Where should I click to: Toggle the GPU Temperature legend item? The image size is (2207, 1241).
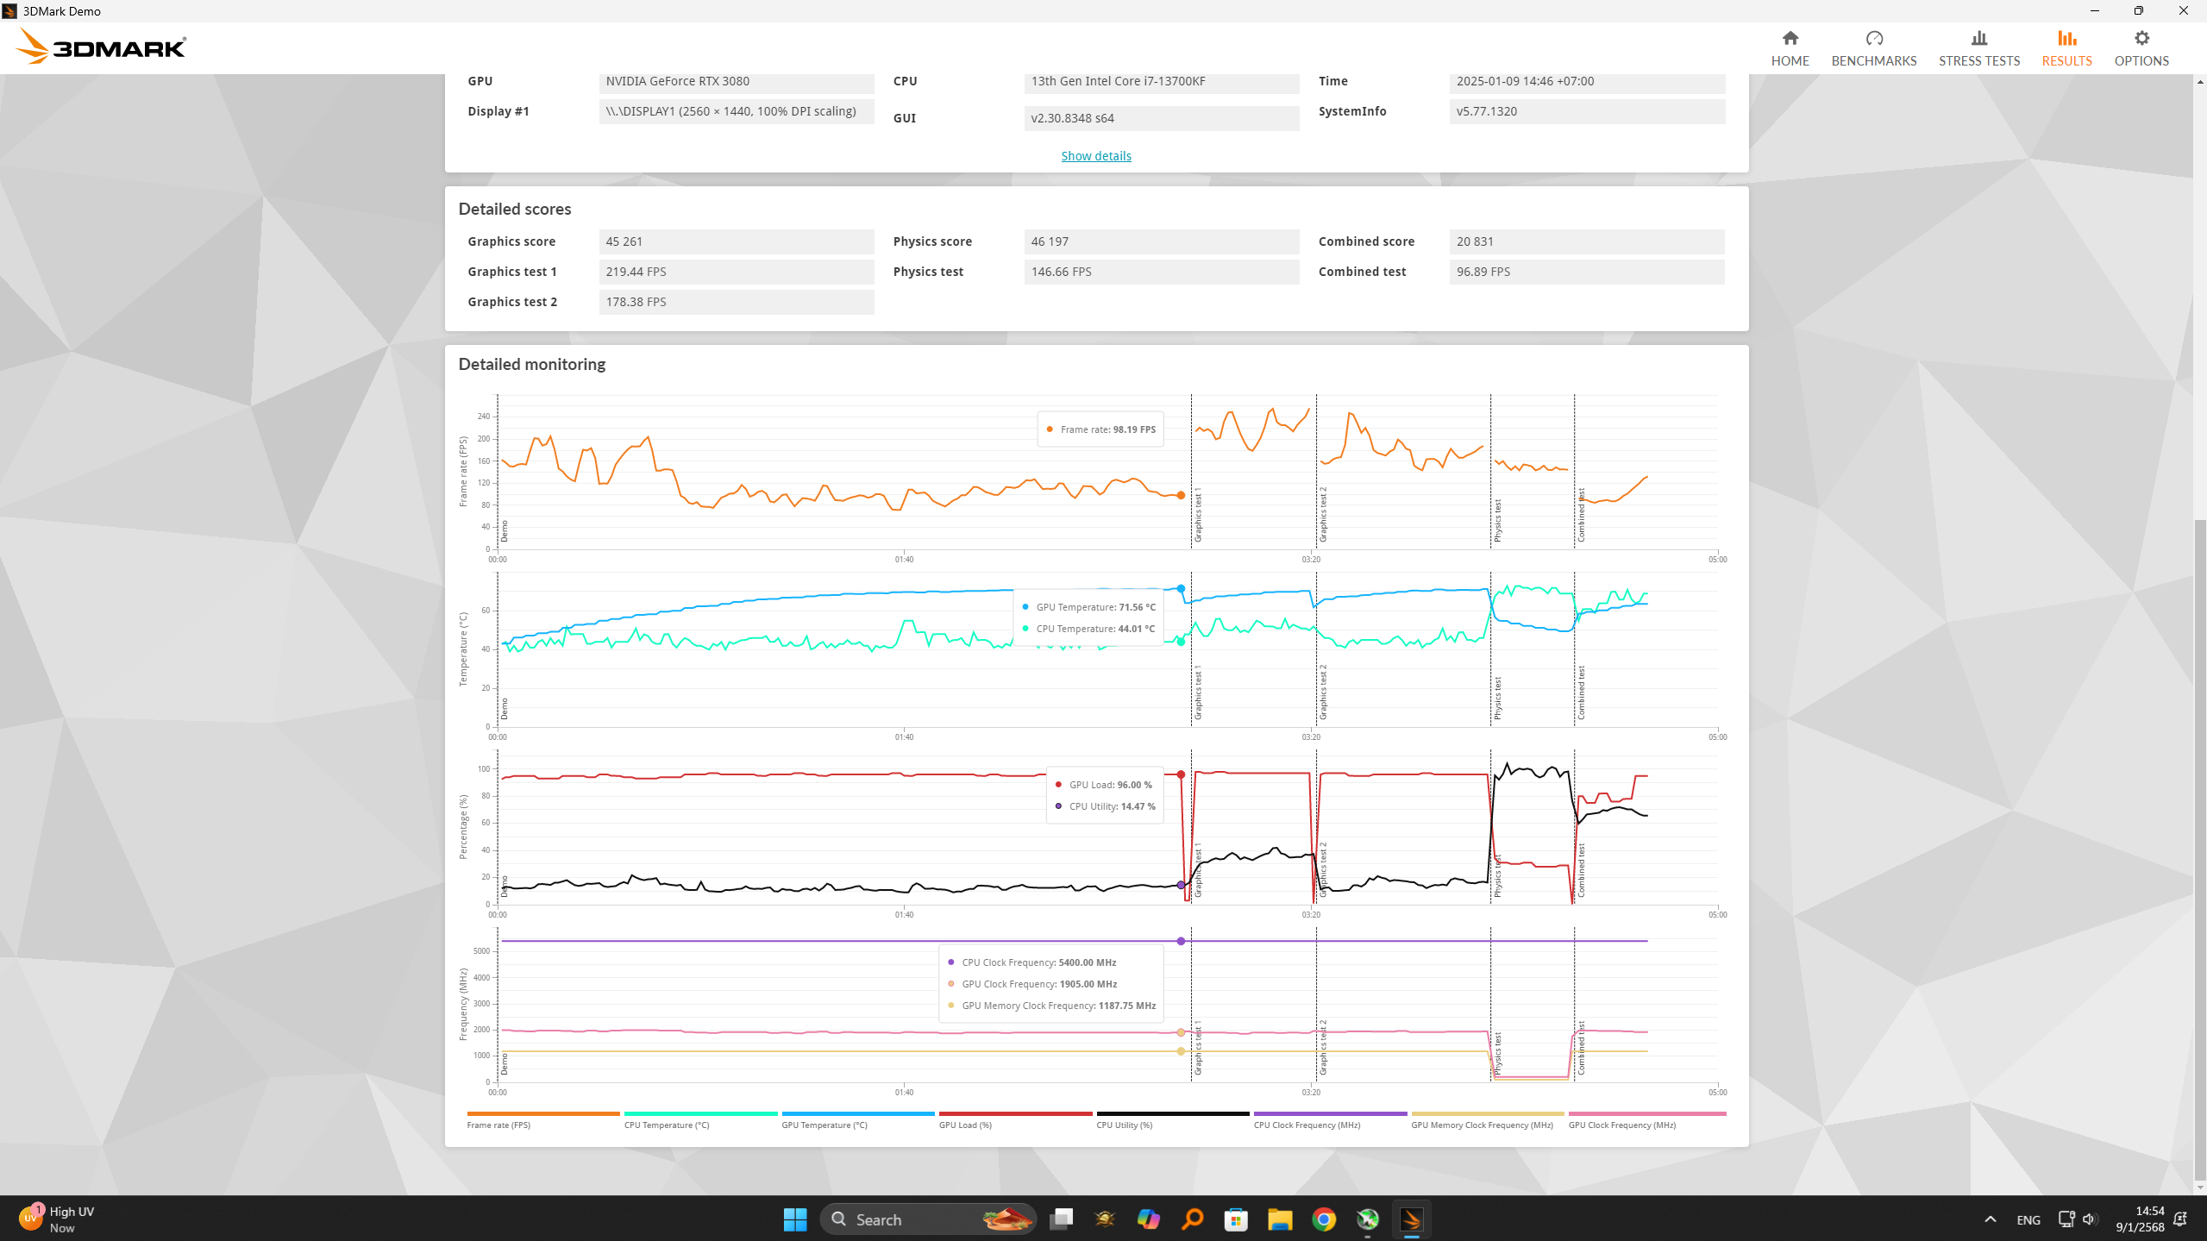pyautogui.click(x=857, y=1119)
